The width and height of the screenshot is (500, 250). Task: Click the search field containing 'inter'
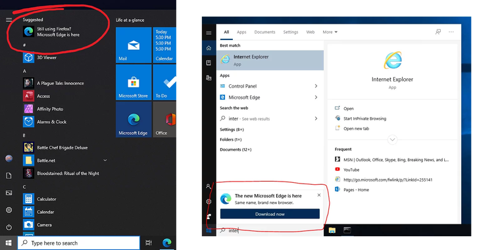270,230
